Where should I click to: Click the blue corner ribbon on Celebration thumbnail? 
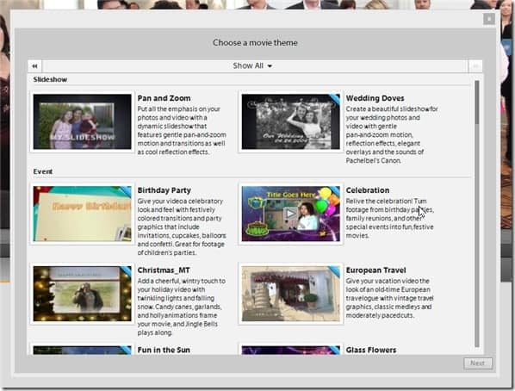(334, 191)
